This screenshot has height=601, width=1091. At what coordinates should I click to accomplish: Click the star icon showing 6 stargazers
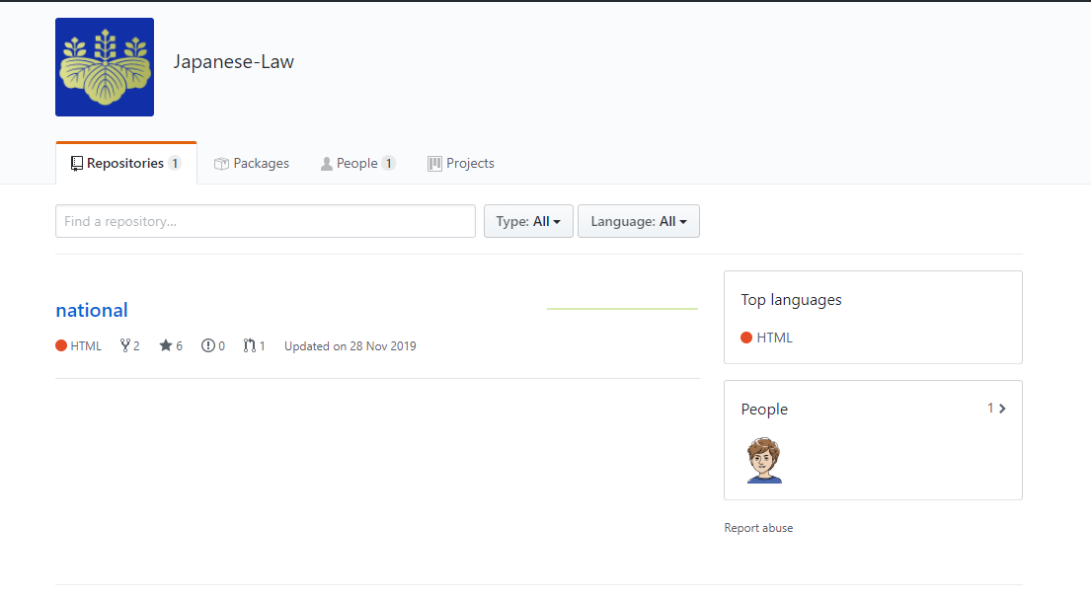pyautogui.click(x=166, y=346)
